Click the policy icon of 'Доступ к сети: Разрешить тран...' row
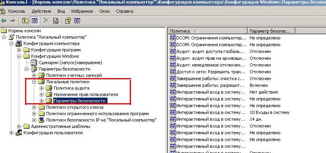Image resolution: width=326 pixels, height=153 pixels. pyautogui.click(x=173, y=71)
